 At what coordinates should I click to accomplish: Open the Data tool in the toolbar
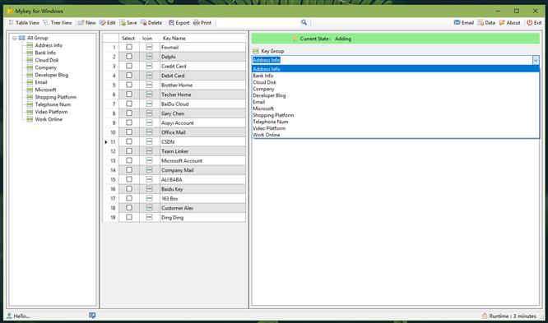pos(481,22)
